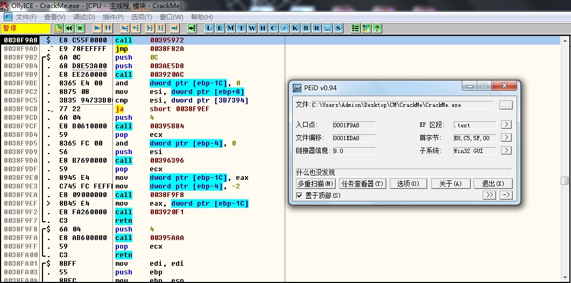Click the file path field in PEiD
The height and width of the screenshot is (283, 571).
pyautogui.click(x=403, y=105)
